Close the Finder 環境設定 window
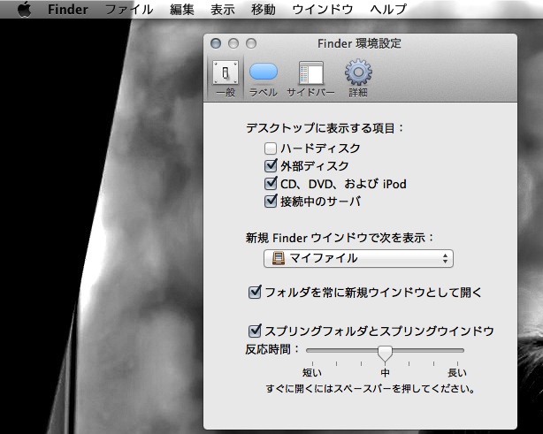This screenshot has height=434, width=543. 216,43
